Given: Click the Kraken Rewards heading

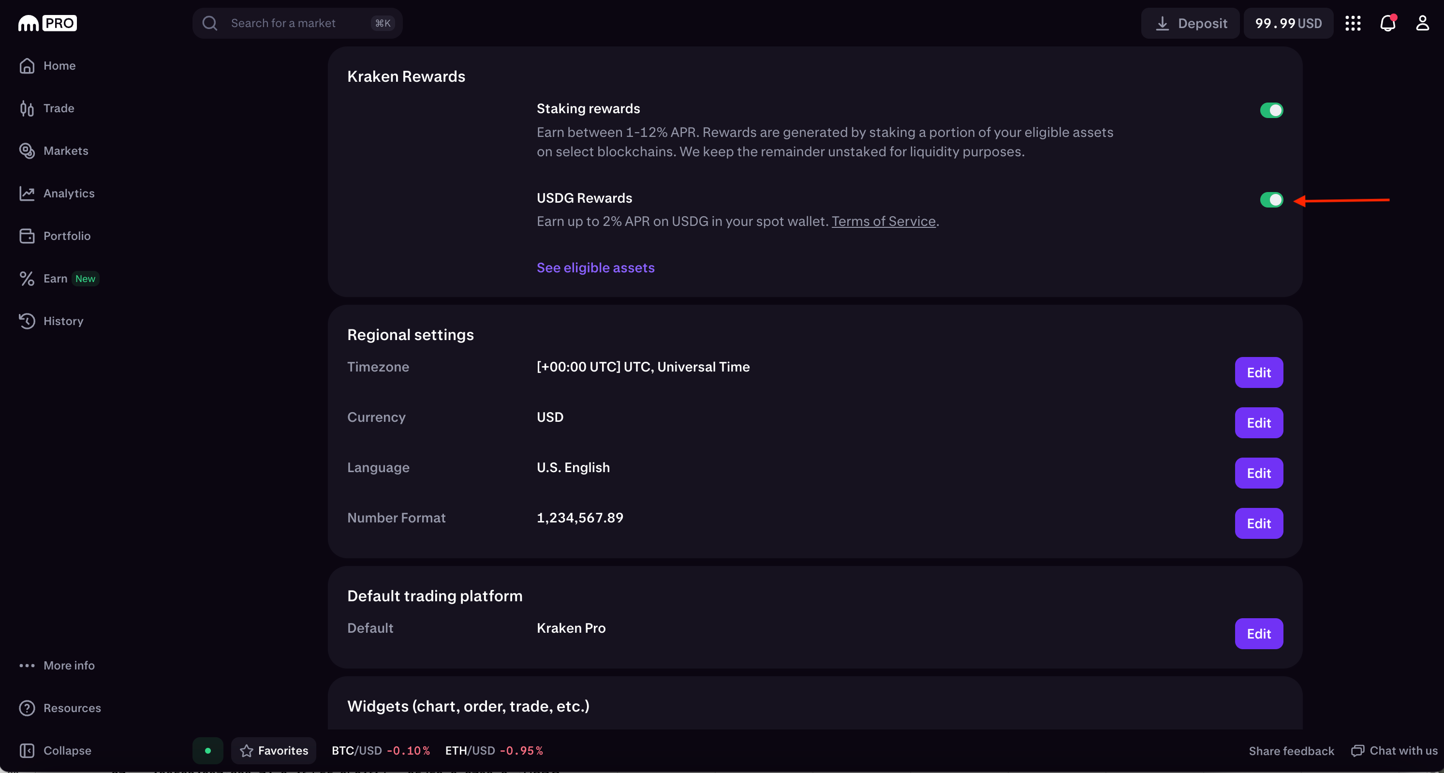Looking at the screenshot, I should [406, 76].
